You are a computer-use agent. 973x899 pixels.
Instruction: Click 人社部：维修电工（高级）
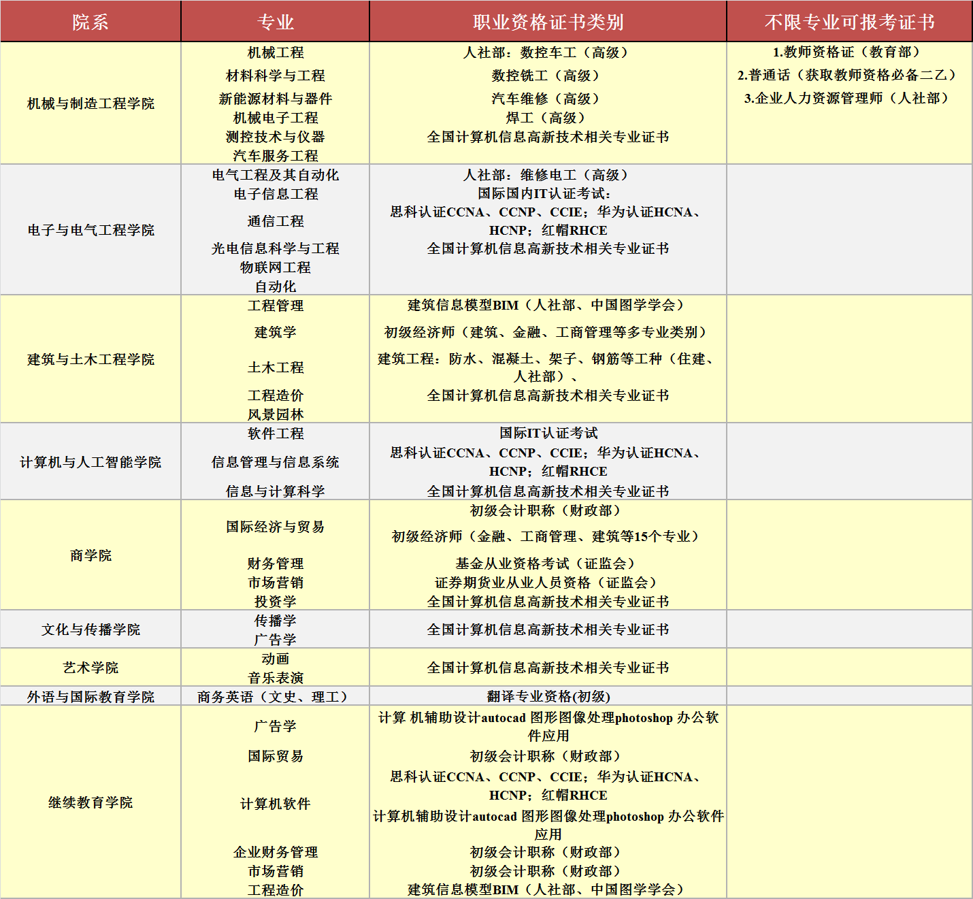tap(548, 175)
